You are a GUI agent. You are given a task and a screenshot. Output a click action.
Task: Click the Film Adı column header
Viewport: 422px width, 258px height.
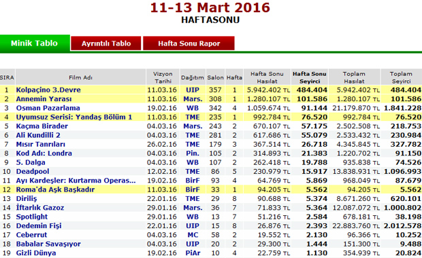[80, 77]
